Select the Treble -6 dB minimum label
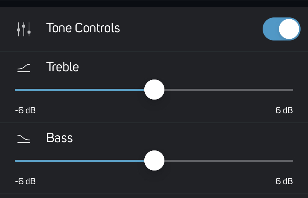Screen dimensions: 308x198 (25, 110)
